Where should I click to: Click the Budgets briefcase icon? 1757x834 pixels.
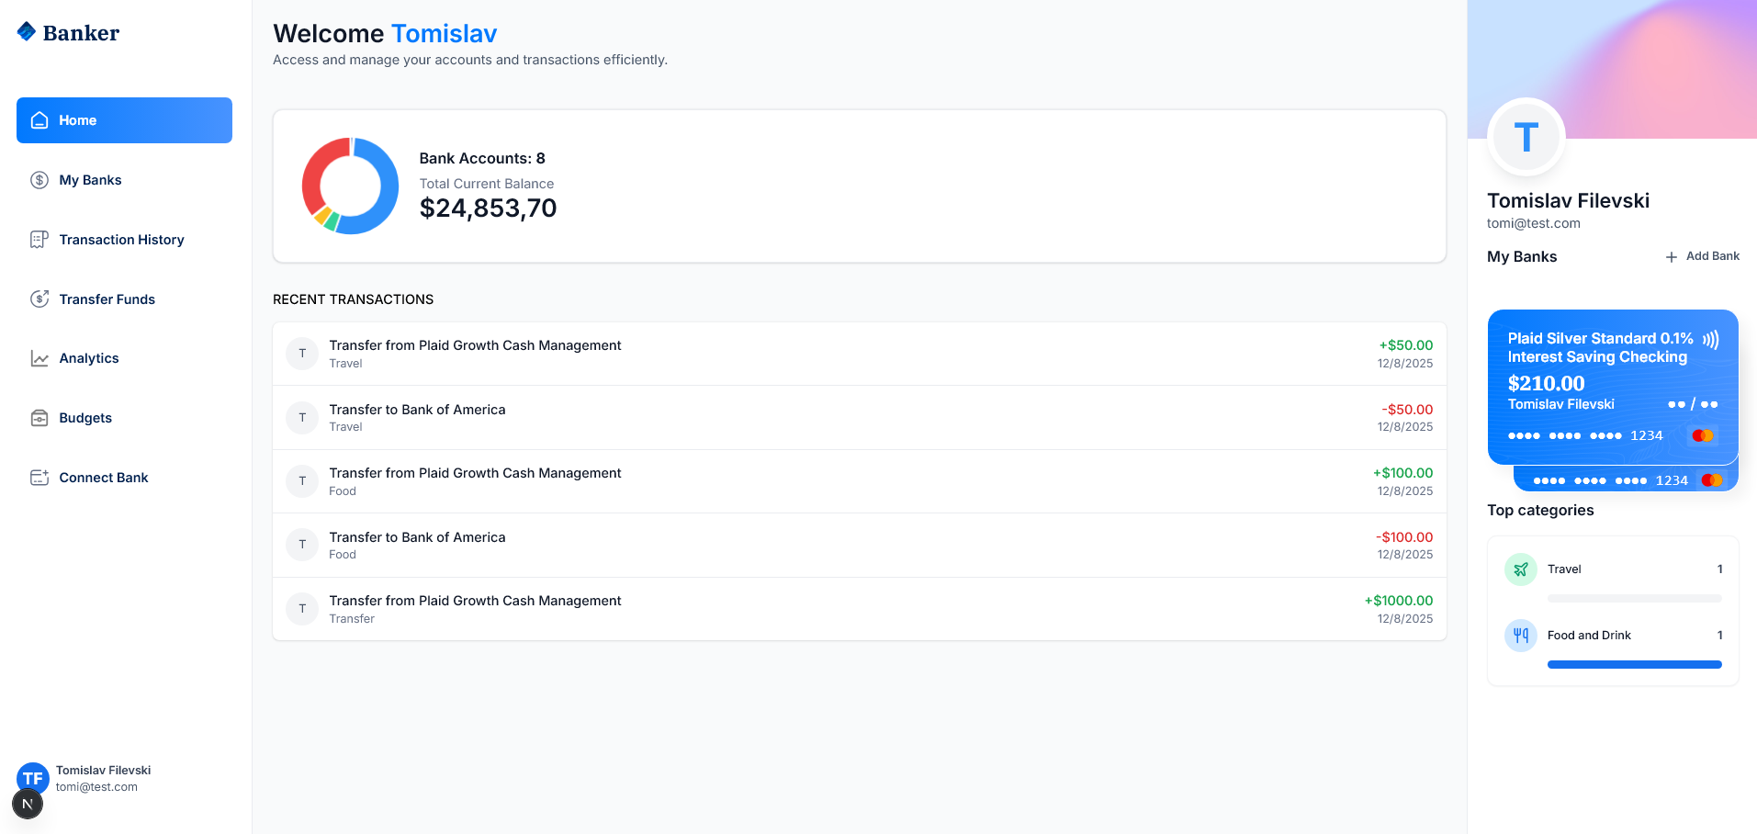(39, 418)
